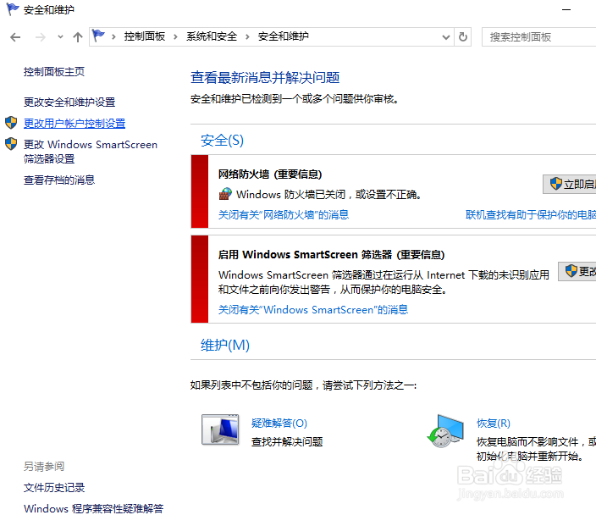This screenshot has width=596, height=515.
Task: Open 查看存档的消息 sidebar link
Action: (x=59, y=180)
